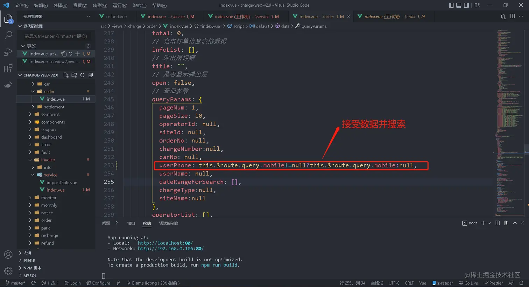Open explorer views and more actions menu
529x287 pixels.
(87, 16)
